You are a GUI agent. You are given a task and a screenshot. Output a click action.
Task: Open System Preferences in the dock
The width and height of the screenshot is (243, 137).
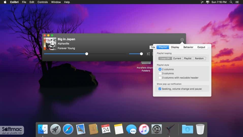(x=156, y=129)
